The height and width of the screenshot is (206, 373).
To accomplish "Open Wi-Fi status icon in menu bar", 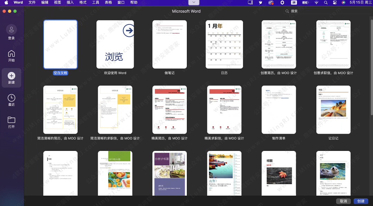I will click(316, 2).
